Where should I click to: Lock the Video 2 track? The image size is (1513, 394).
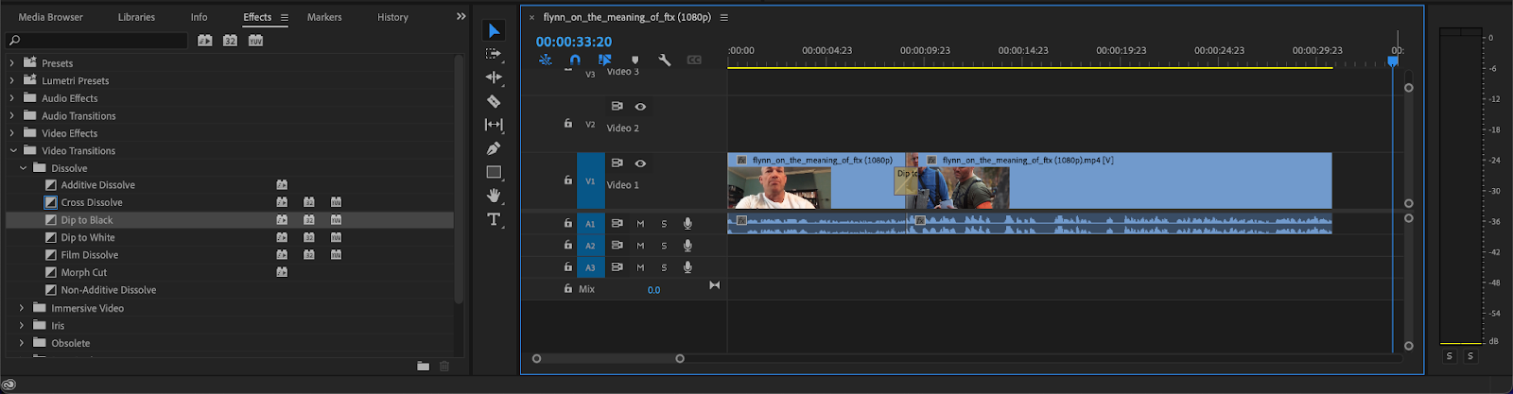coord(567,124)
